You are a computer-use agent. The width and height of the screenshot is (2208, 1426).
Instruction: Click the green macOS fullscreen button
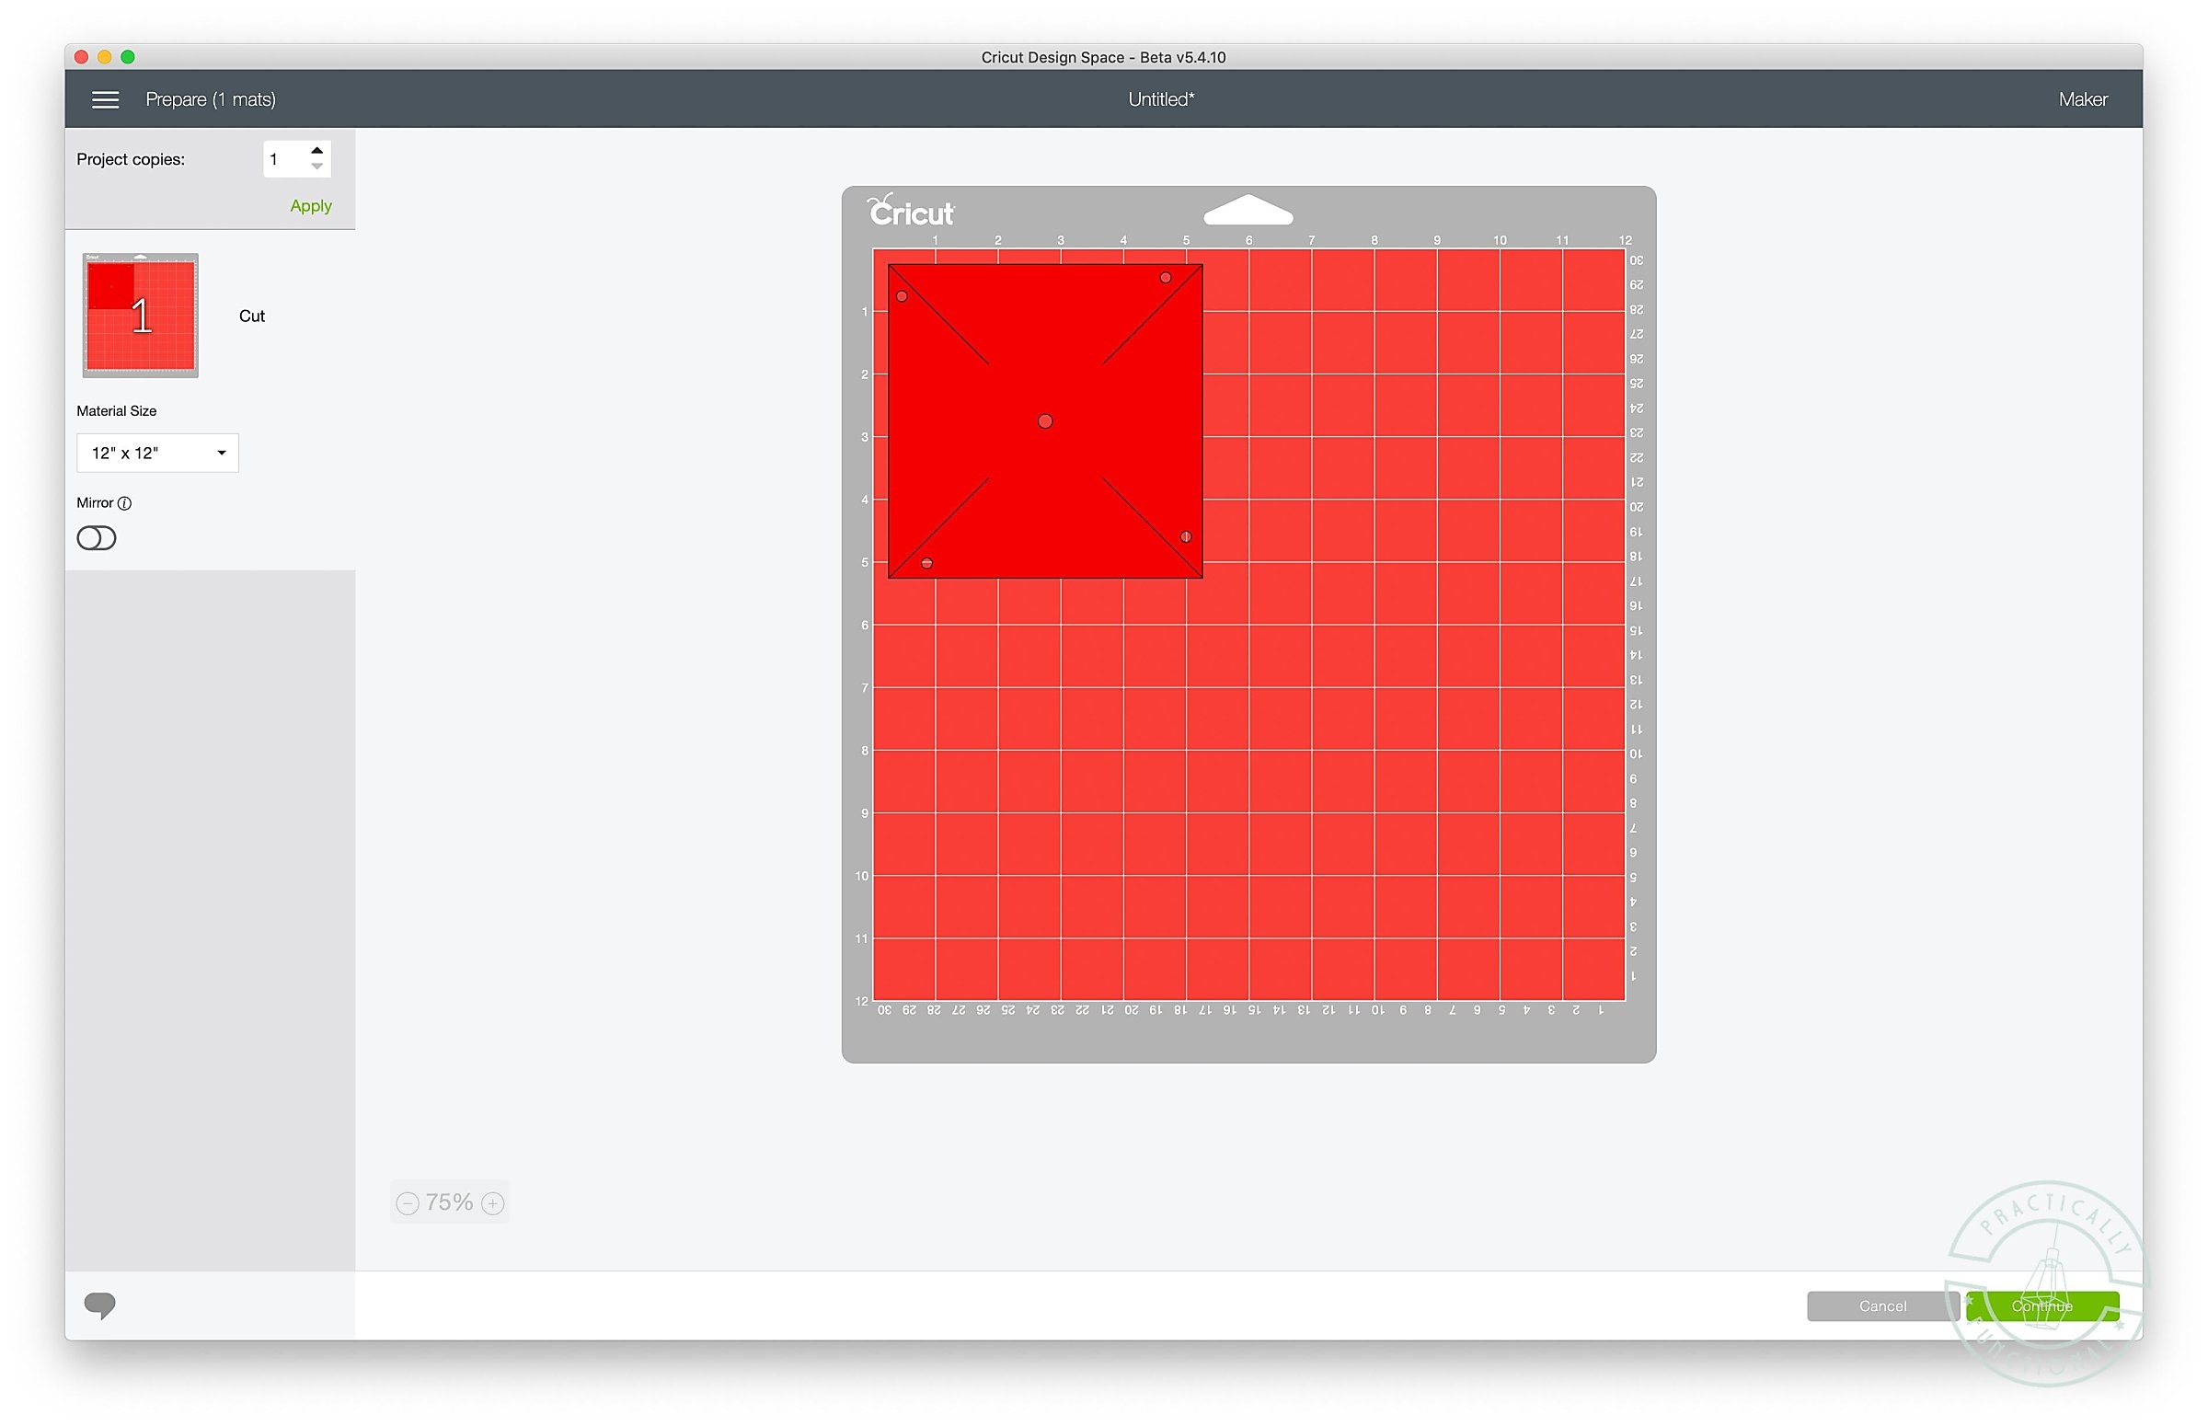128,57
